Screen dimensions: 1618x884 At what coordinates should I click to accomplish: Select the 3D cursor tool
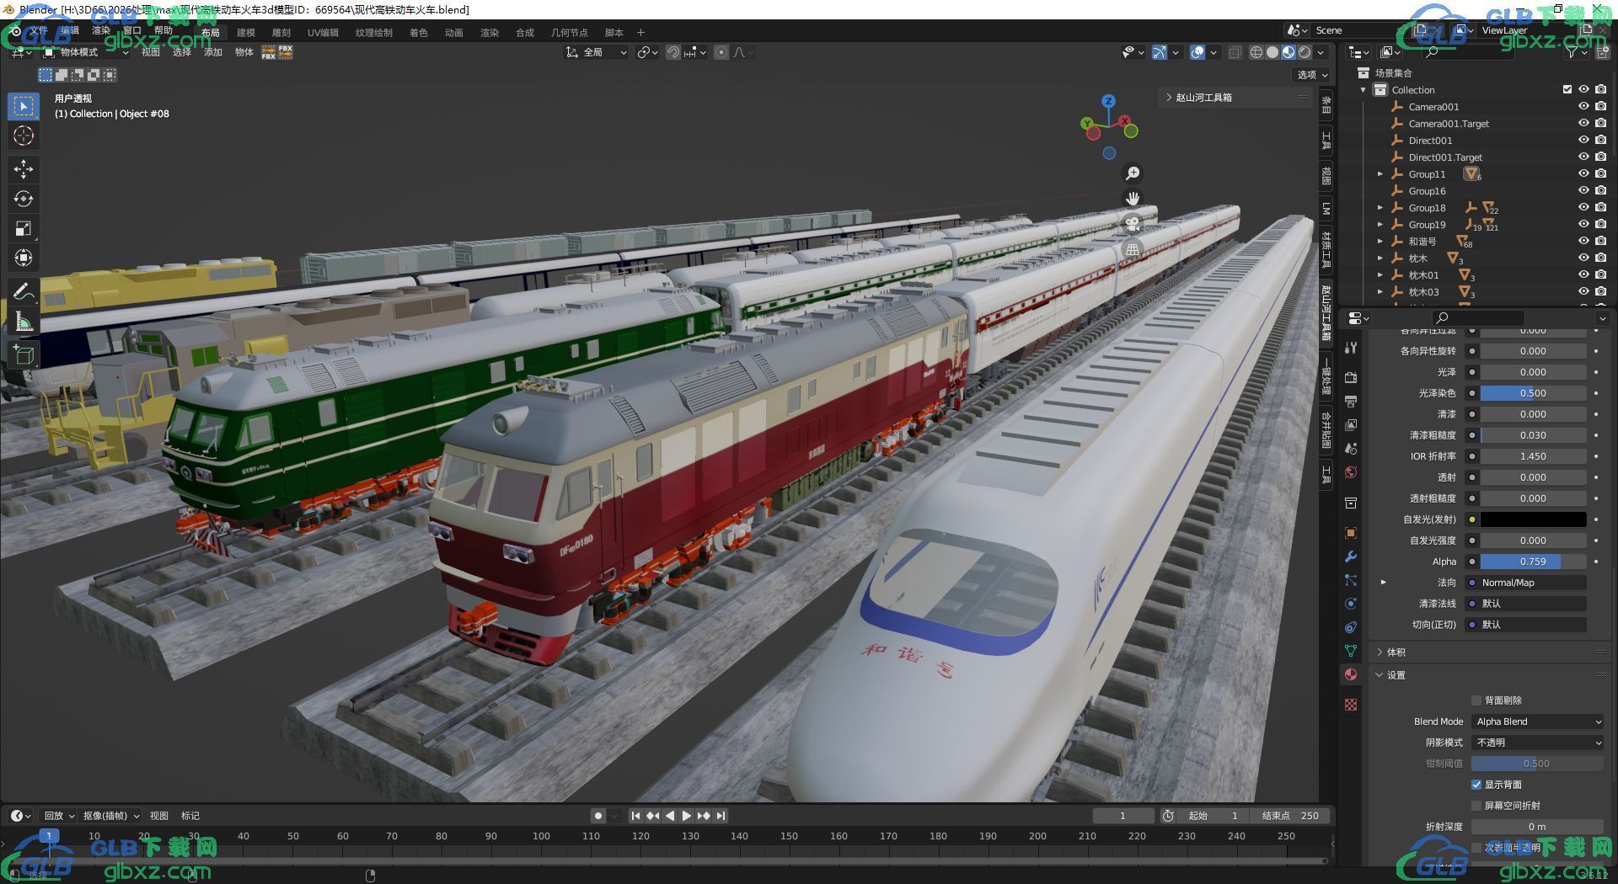pyautogui.click(x=24, y=136)
